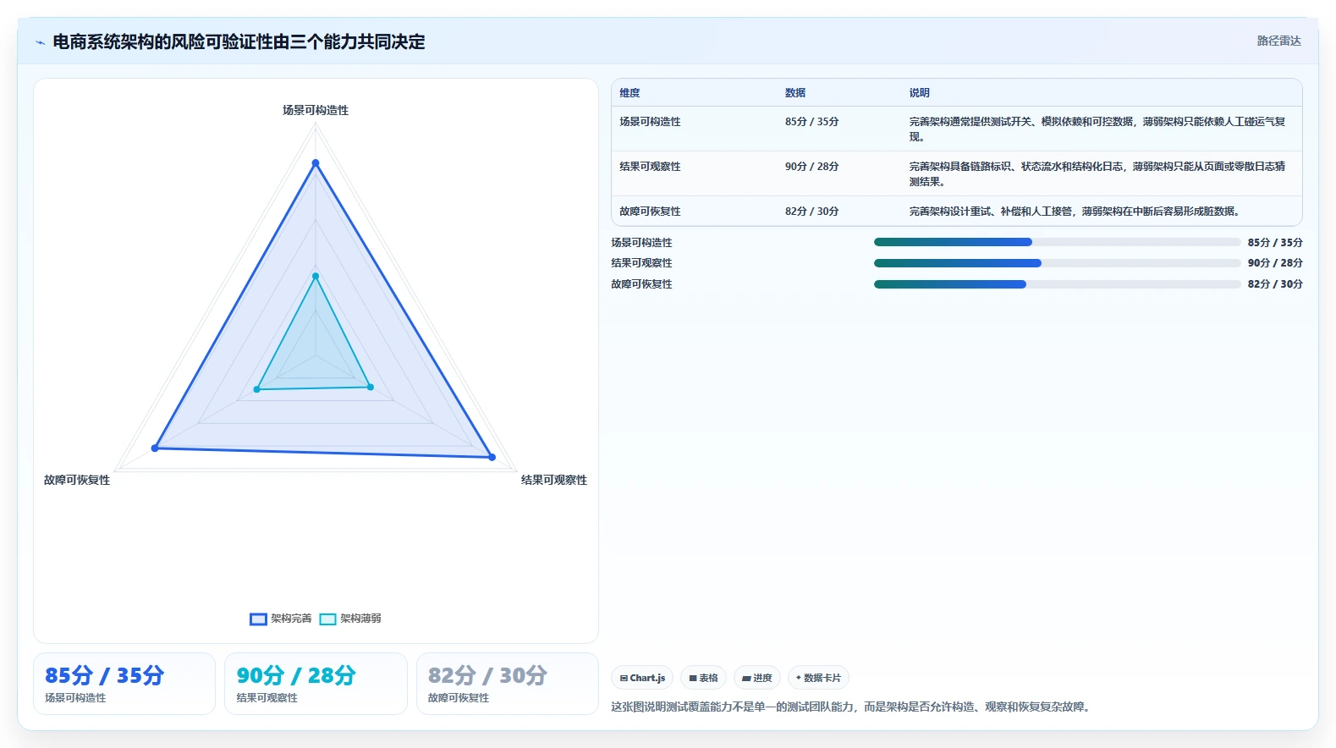Click the title 电商系统架构的风险可验证性由三个能力共同决定

pos(239,41)
